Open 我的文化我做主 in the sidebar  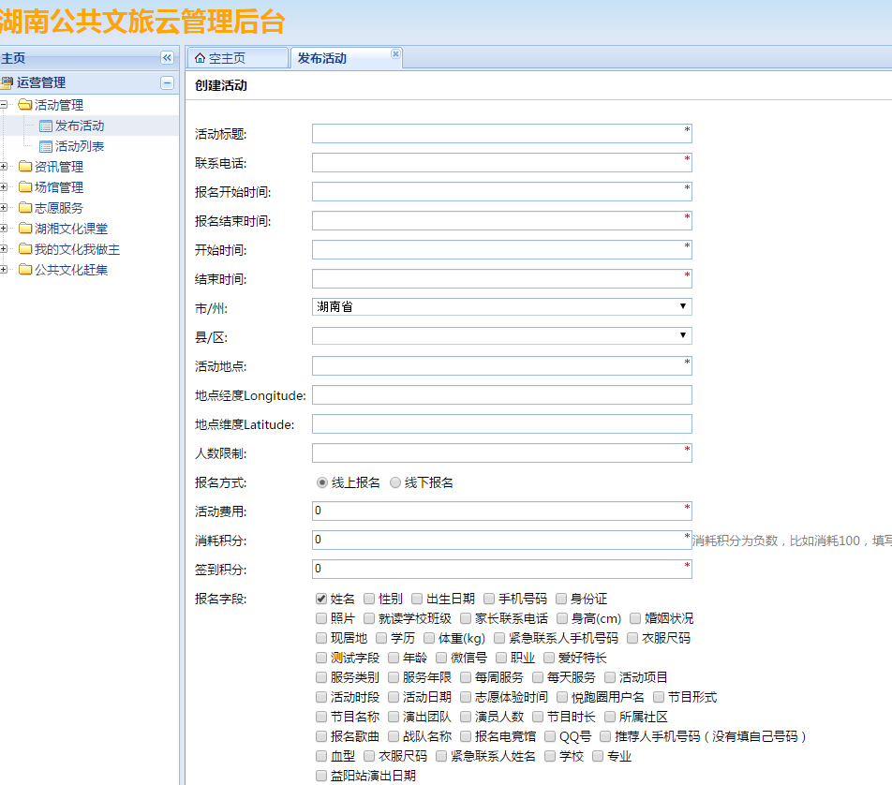coord(77,249)
